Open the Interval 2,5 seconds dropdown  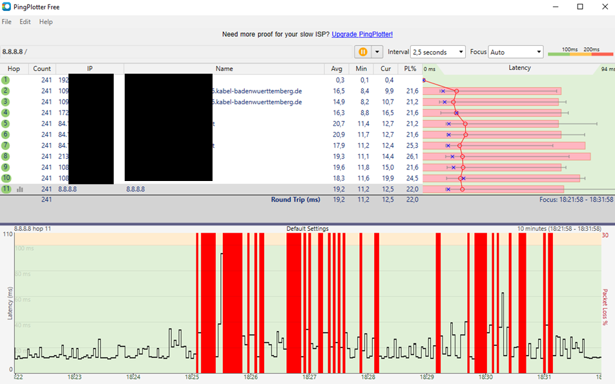point(438,52)
